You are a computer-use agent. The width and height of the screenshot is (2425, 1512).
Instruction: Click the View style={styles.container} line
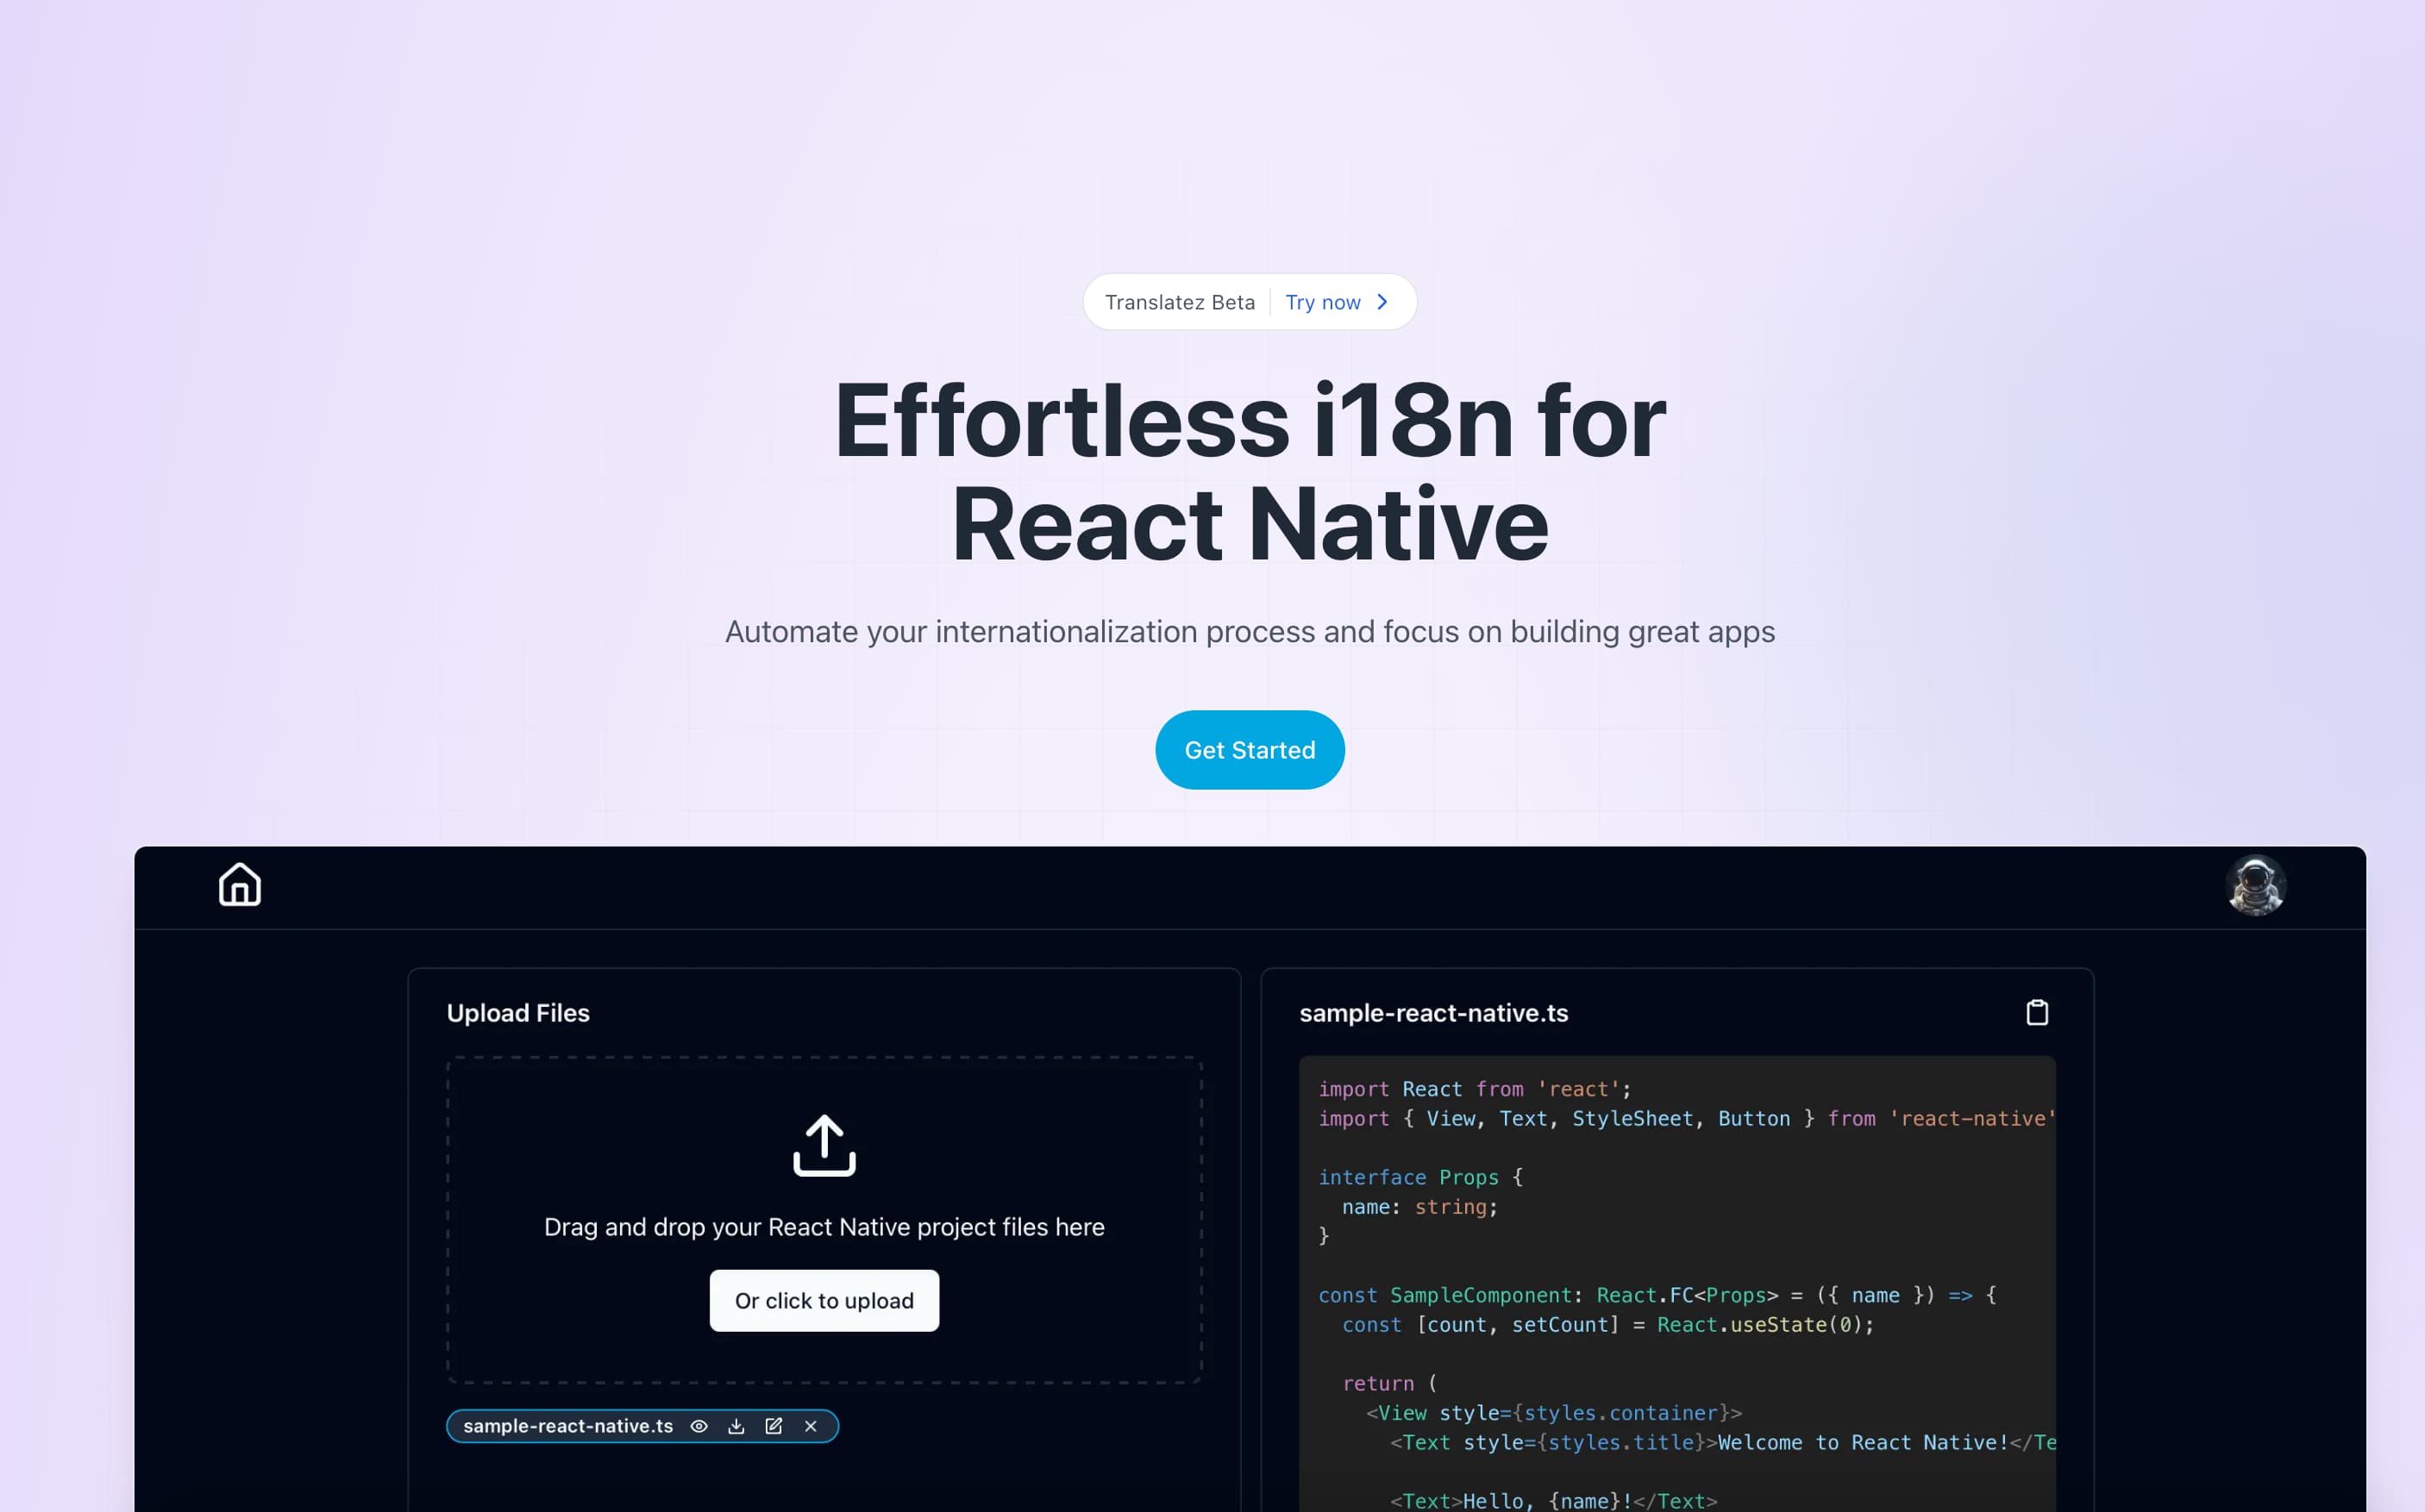tap(1555, 1413)
